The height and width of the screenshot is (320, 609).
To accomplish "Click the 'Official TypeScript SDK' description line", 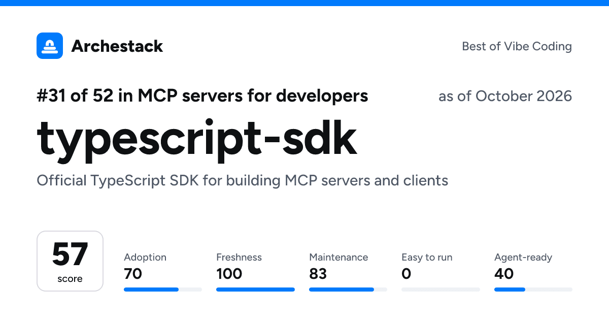I will pyautogui.click(x=243, y=180).
